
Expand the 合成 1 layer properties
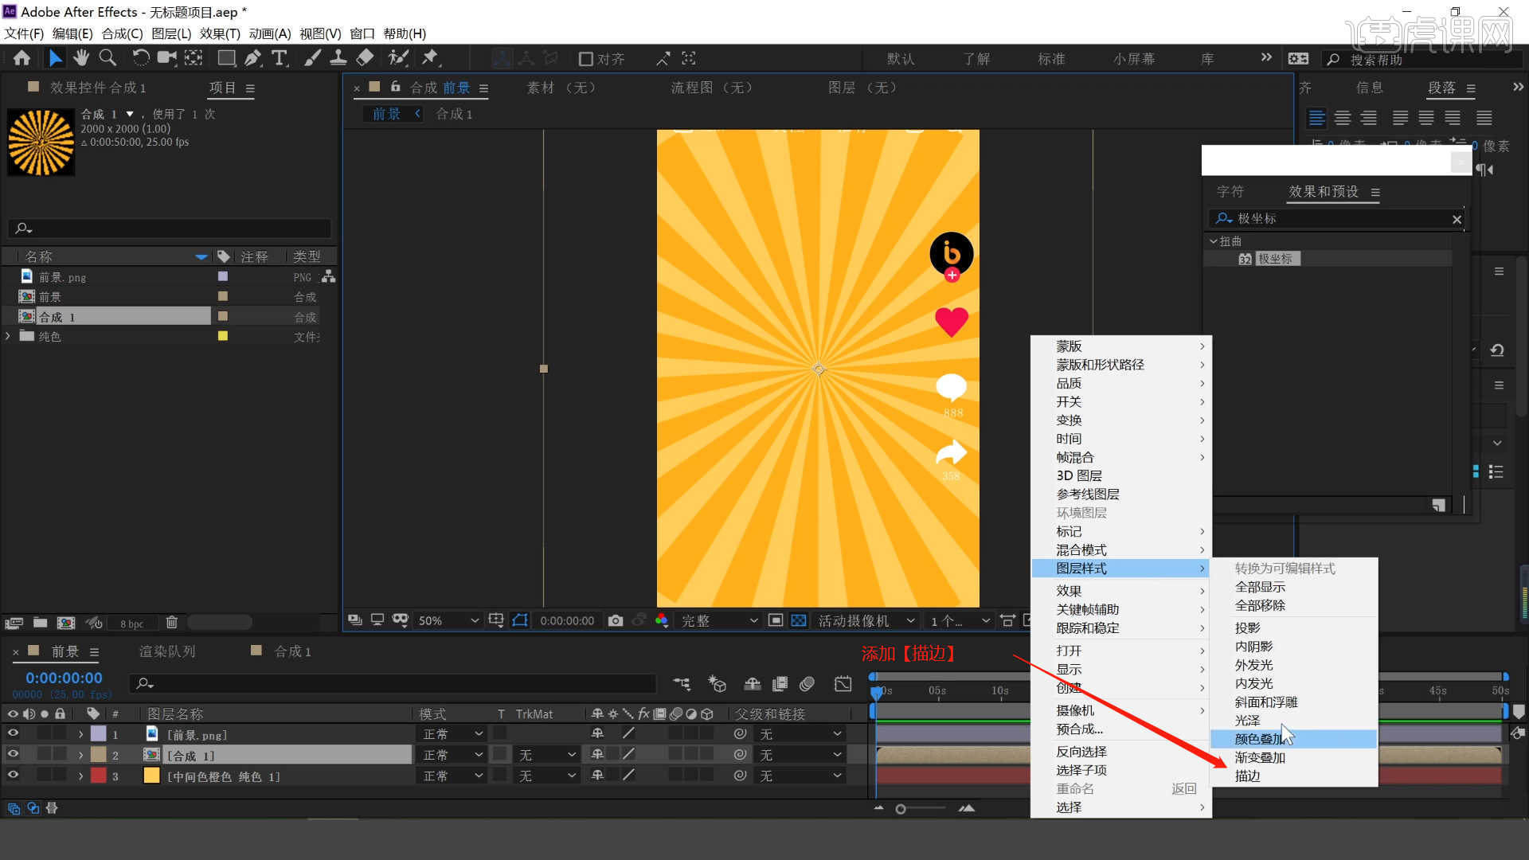tap(80, 755)
